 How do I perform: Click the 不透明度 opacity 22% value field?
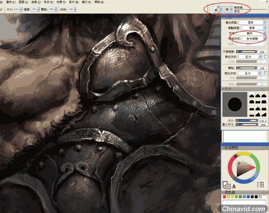coord(262,52)
